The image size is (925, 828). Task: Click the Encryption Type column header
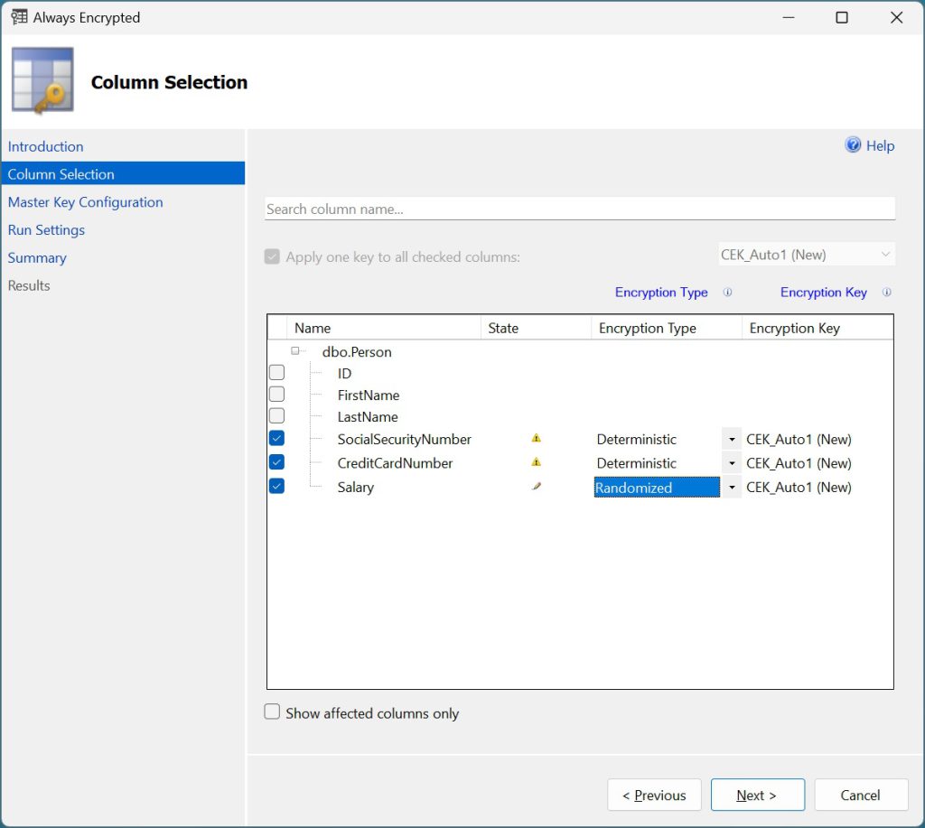coord(648,328)
